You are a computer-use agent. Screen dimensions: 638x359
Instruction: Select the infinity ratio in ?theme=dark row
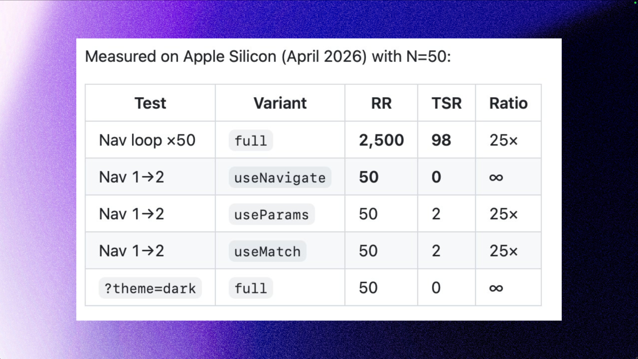(x=496, y=288)
